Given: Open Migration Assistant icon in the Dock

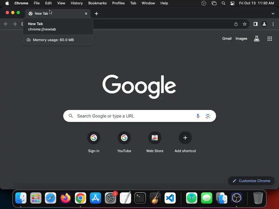Looking at the screenshot, I should point(222,198).
